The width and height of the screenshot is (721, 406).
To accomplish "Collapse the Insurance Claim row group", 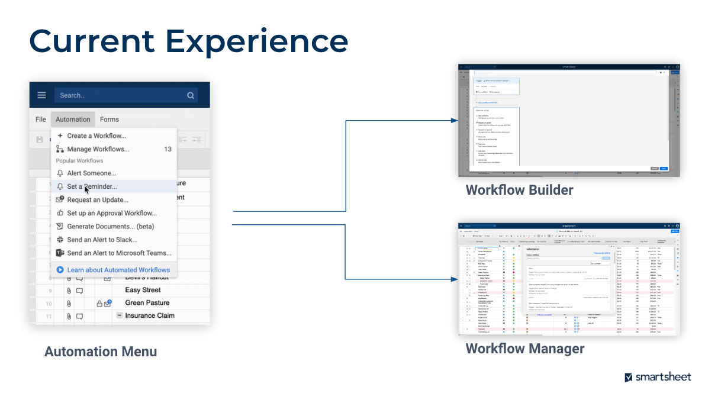I will 119,316.
